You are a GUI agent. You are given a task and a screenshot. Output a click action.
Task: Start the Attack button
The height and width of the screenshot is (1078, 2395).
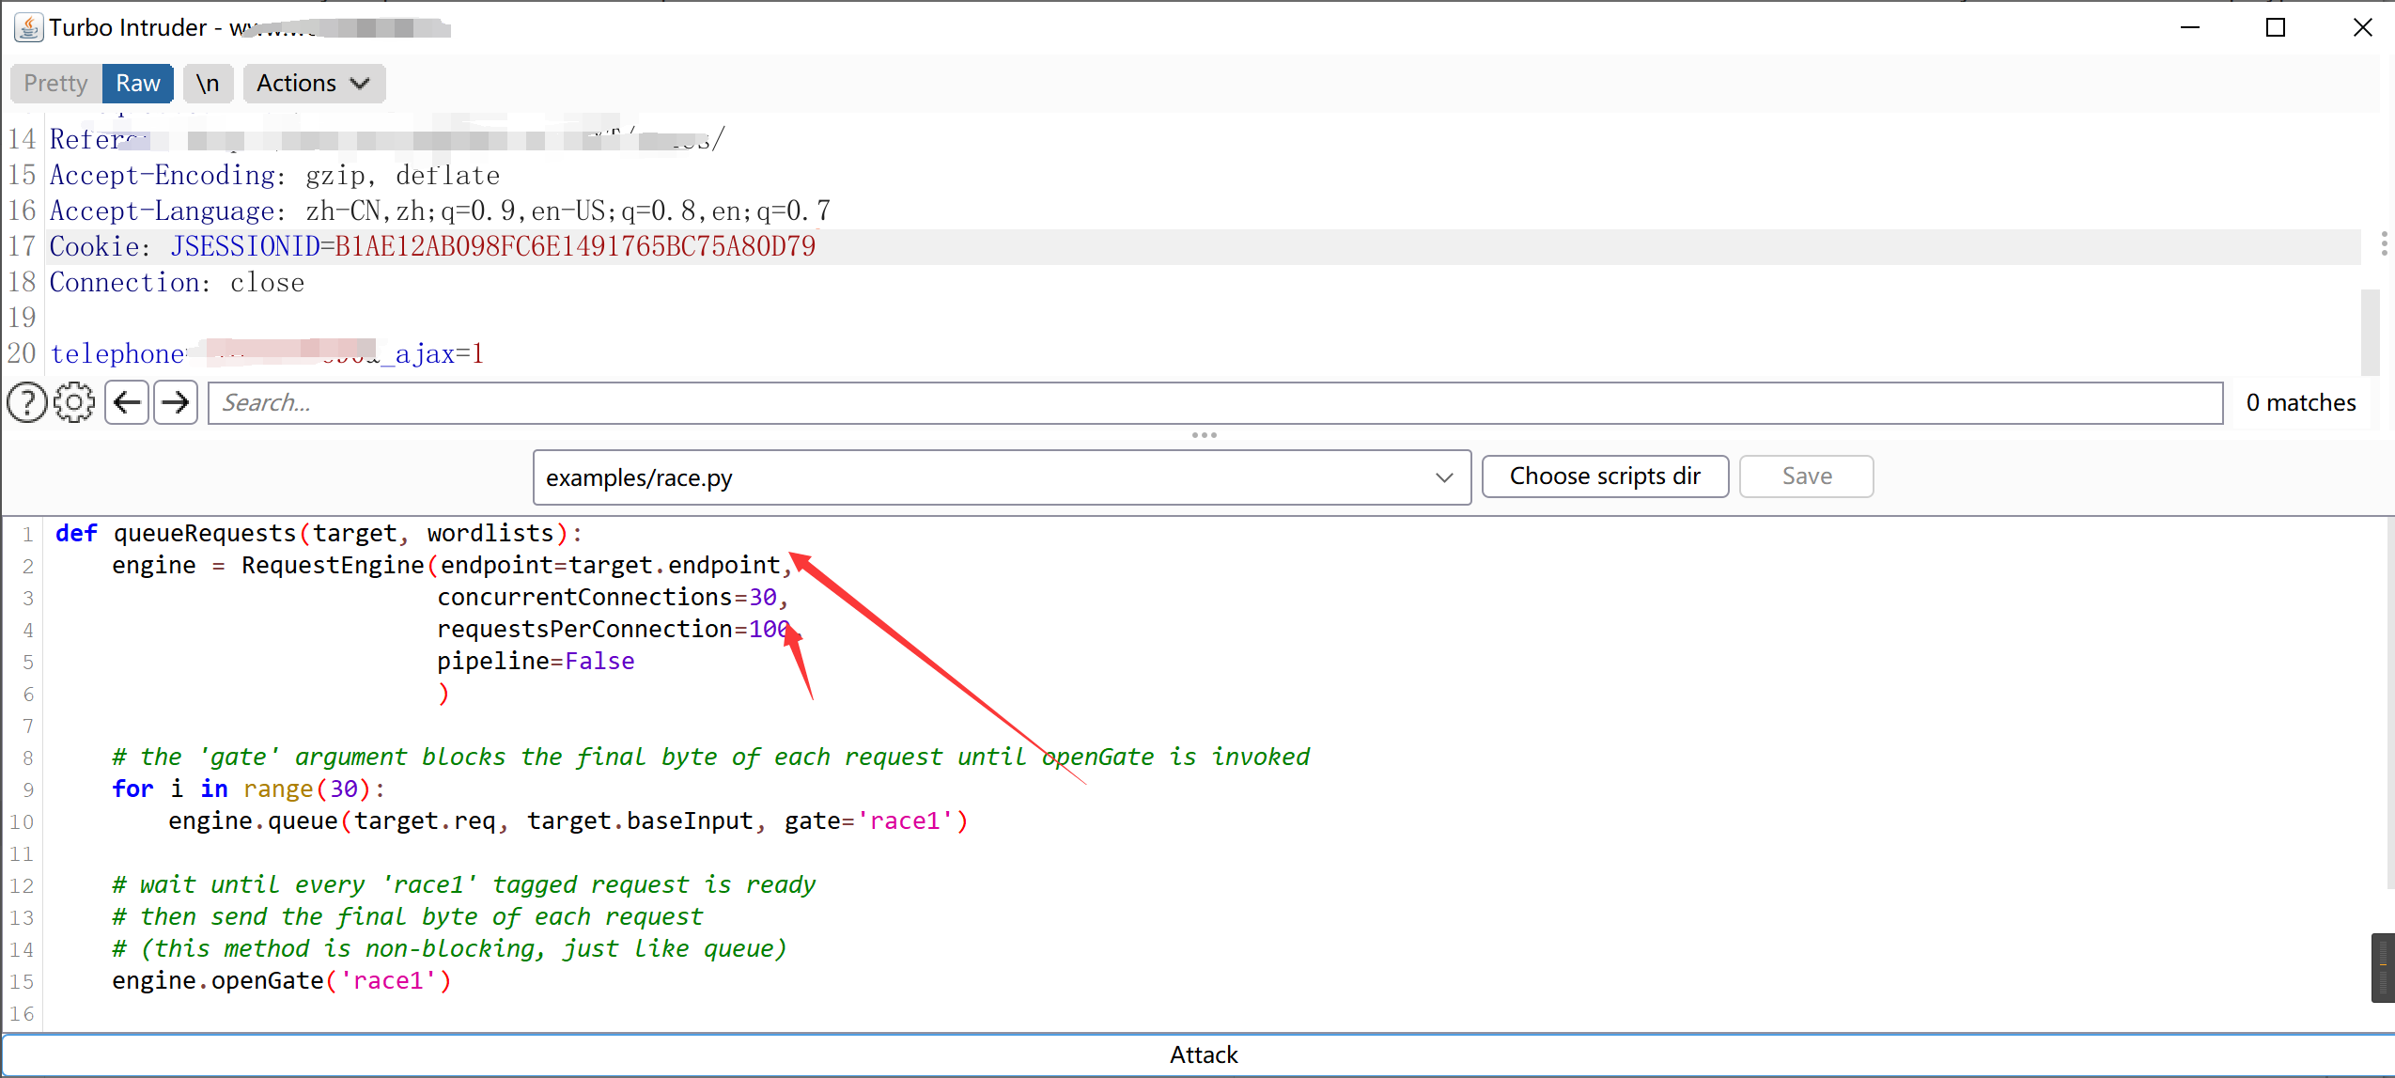pos(1203,1055)
